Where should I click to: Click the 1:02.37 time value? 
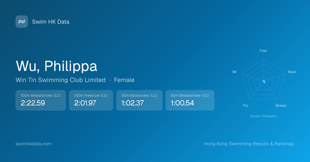[x=132, y=103]
